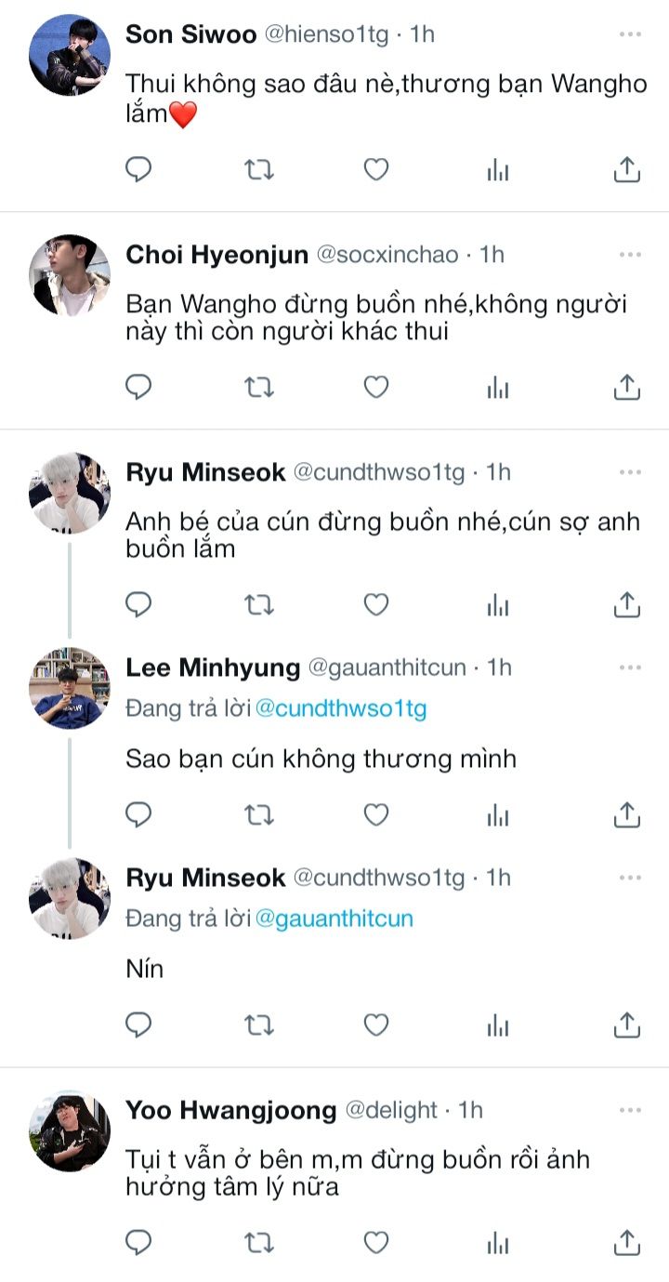The width and height of the screenshot is (669, 1282).
Task: Like Son Siwoo's tweet
Action: 375,169
